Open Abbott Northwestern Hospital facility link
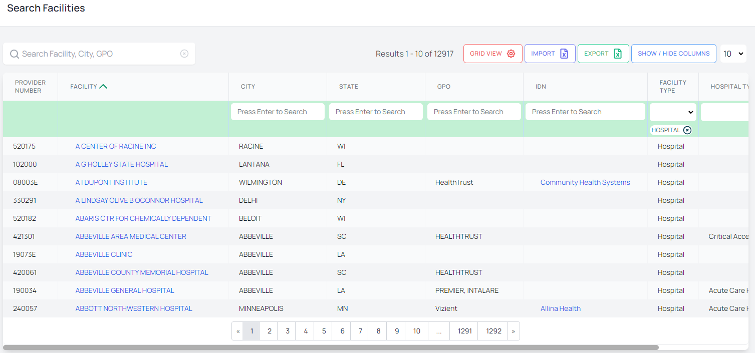Viewport: 755px width, 353px height. coord(134,308)
